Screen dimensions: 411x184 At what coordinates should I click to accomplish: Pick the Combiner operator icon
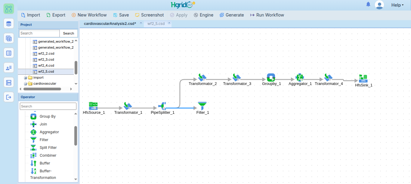coord(33,155)
